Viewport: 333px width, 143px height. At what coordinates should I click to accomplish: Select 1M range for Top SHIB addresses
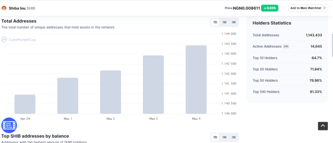coord(224,137)
